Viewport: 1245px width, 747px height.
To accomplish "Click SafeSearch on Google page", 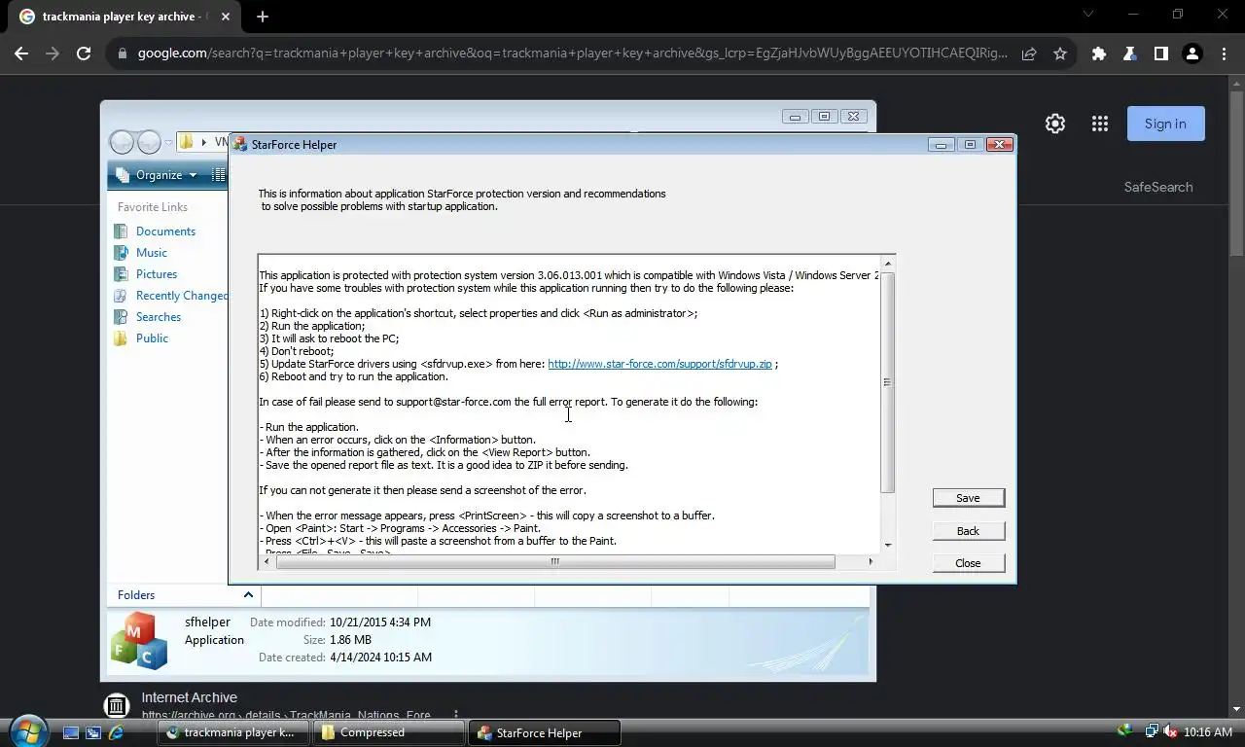I will (1158, 187).
